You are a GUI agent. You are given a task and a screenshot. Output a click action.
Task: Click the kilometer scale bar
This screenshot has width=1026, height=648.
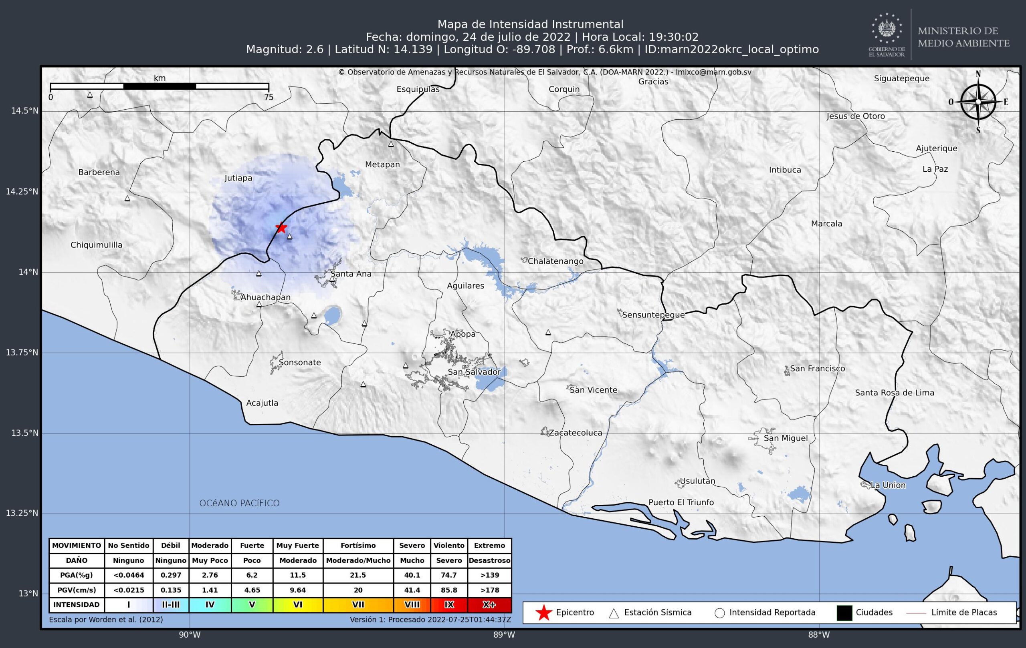click(x=160, y=86)
